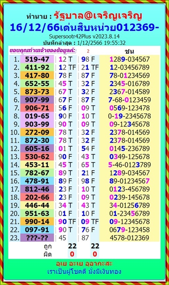Click the result cell 519-47
This screenshot has width=169, height=285.
[37, 59]
